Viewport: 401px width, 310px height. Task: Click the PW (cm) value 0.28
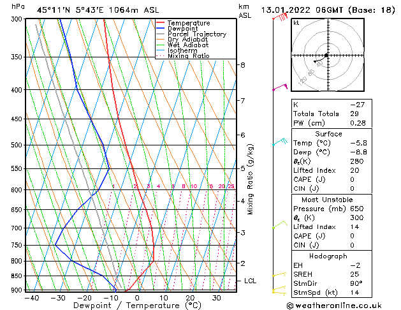[358, 123]
